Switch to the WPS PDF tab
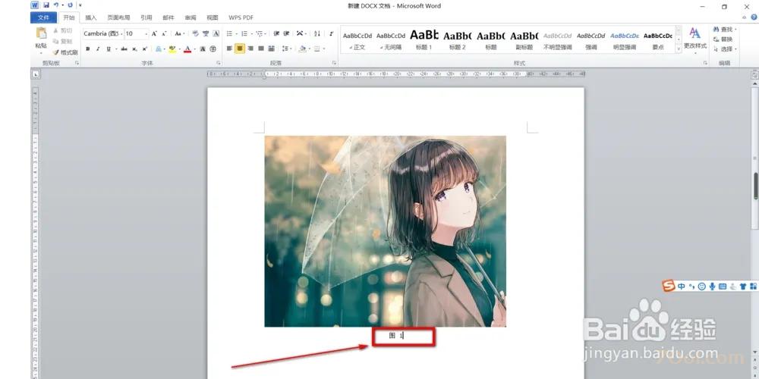The image size is (759, 379). 241,17
